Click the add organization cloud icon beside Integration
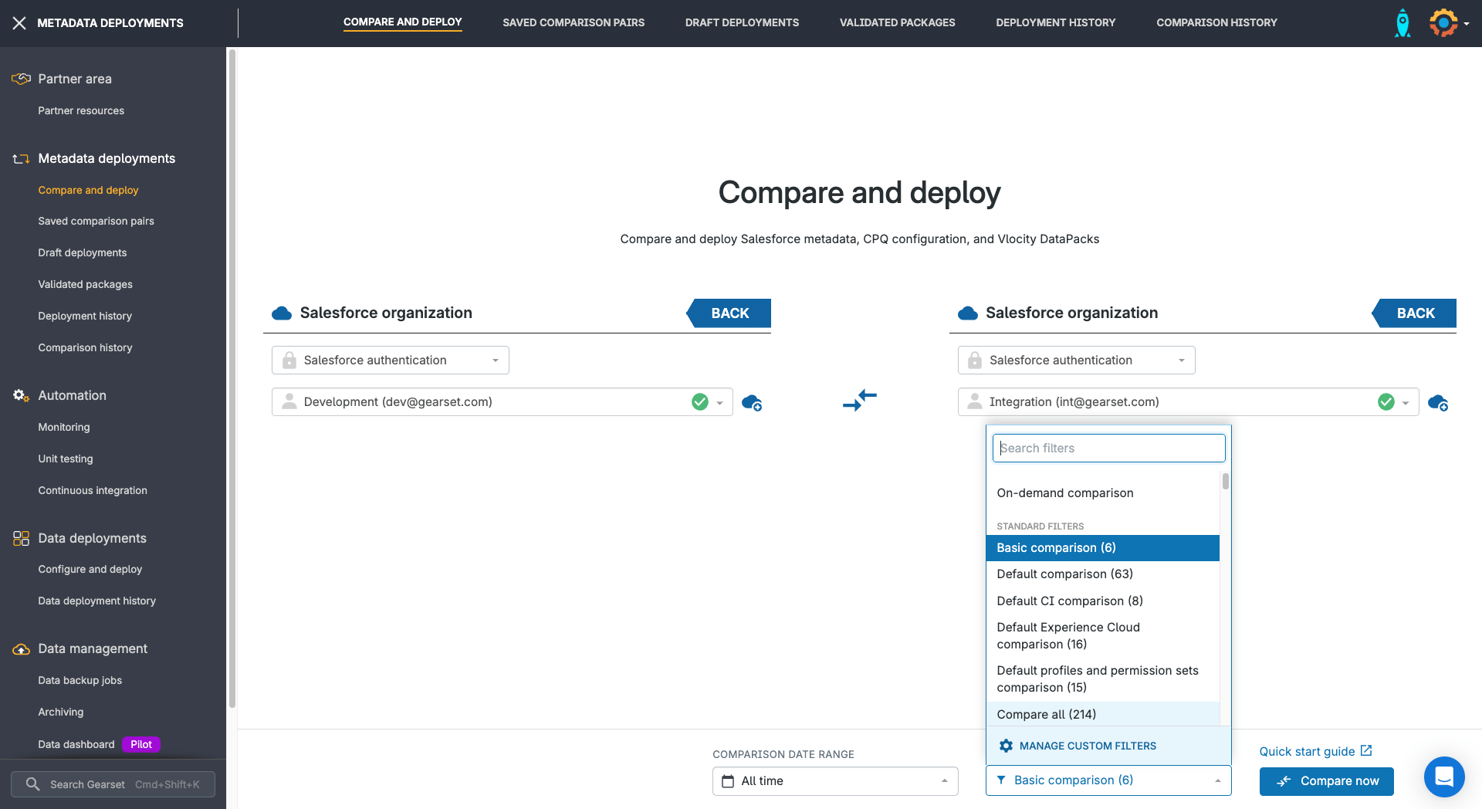Viewport: 1482px width, 809px height. 1437,402
